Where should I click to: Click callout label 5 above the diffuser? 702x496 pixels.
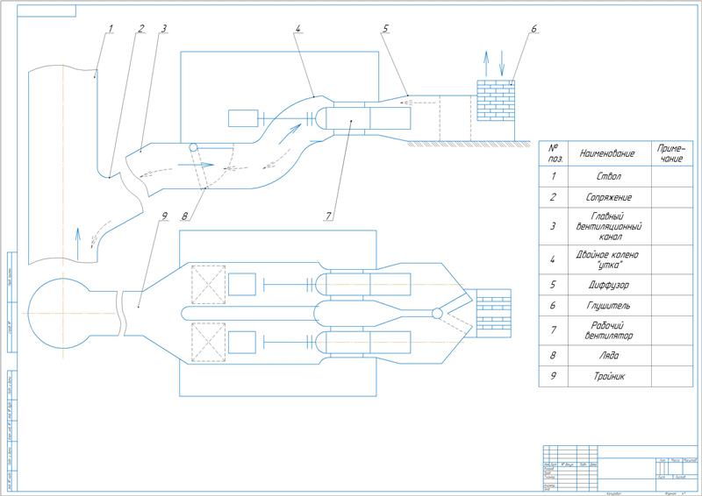pos(385,29)
